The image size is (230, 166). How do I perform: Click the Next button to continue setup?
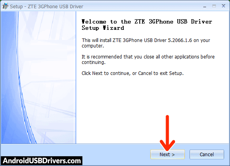(x=167, y=154)
